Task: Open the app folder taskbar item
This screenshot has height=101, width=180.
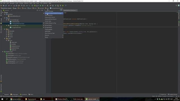Action: (47, 99)
